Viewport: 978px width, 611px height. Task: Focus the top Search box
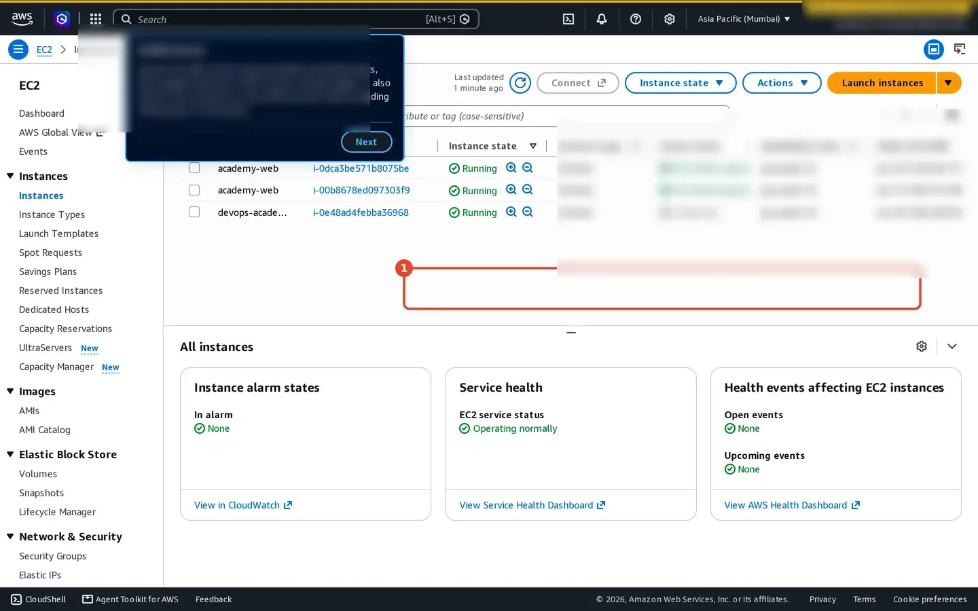[x=295, y=19]
